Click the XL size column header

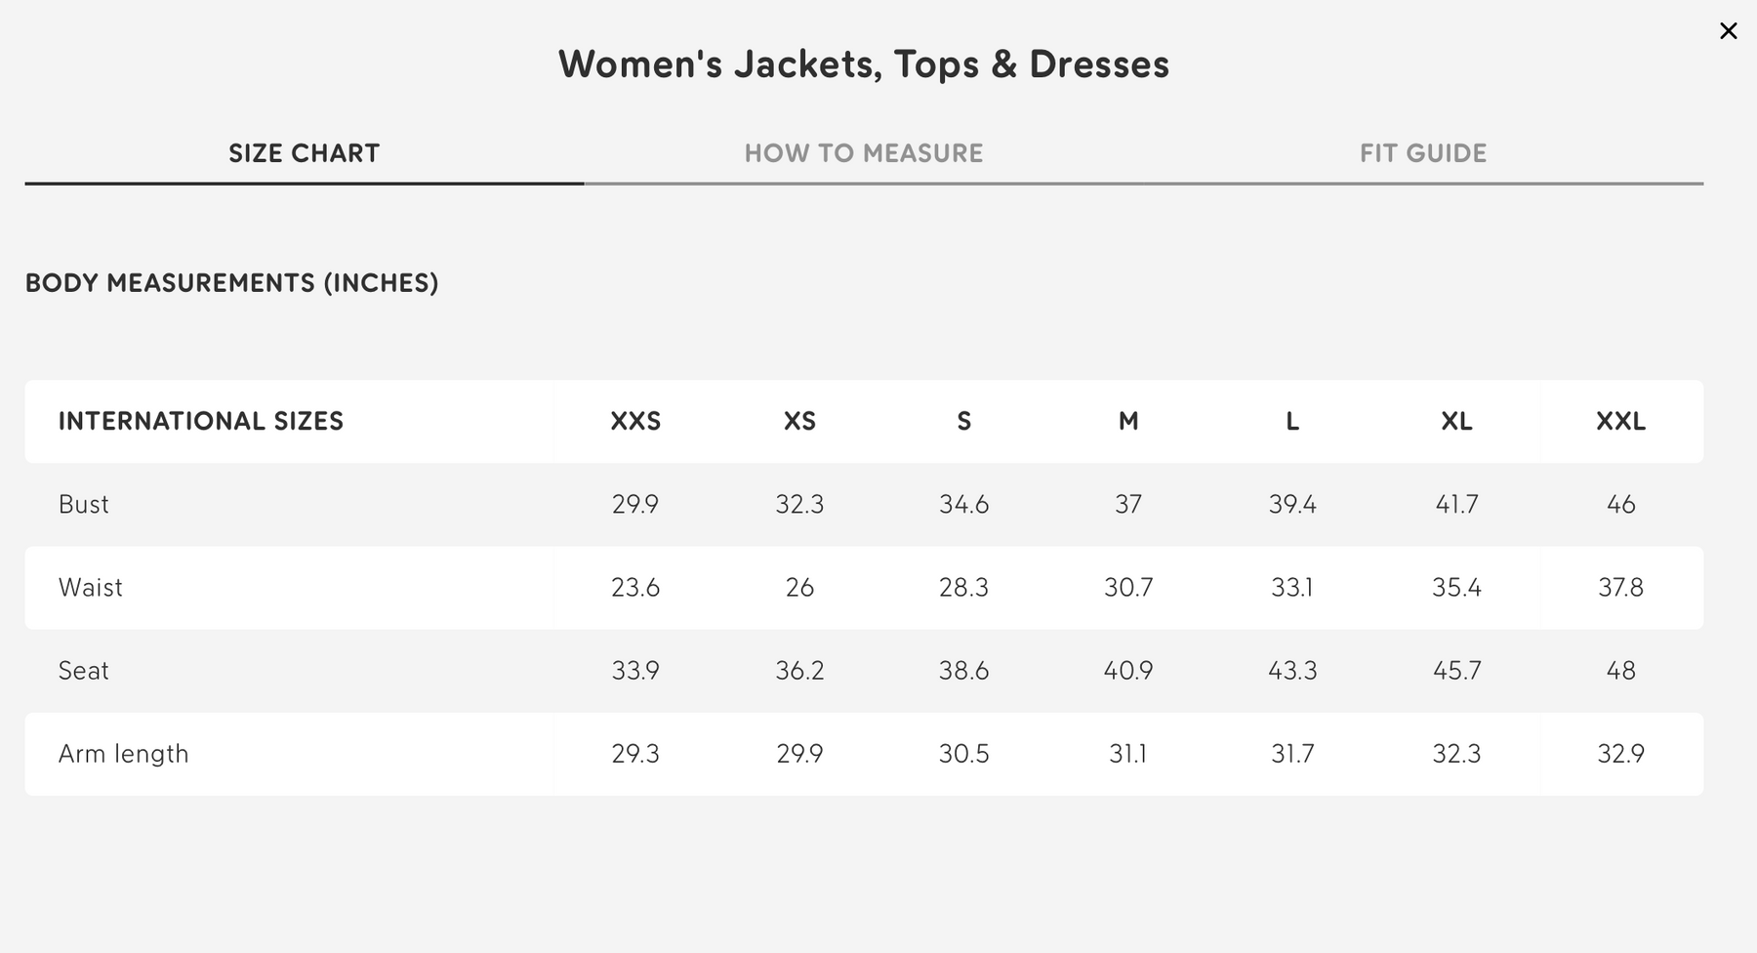[x=1456, y=422]
